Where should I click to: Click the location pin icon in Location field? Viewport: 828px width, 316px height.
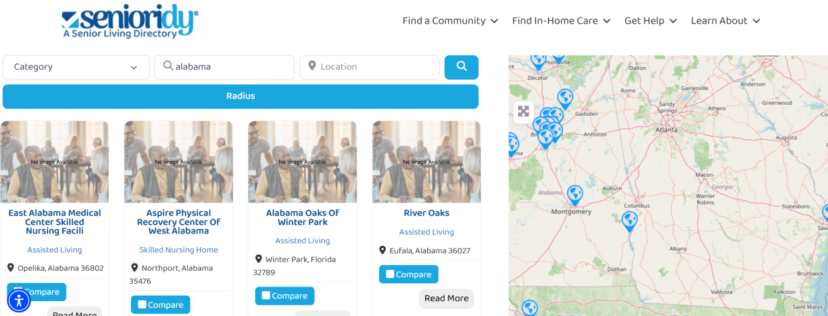click(312, 66)
